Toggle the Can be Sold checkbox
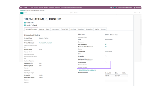The height and width of the screenshot is (98, 161). 25,23
